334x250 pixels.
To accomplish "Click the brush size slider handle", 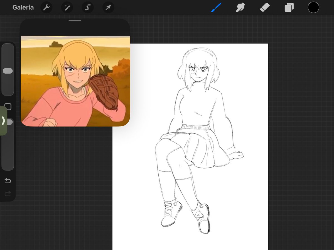I will [x=8, y=71].
